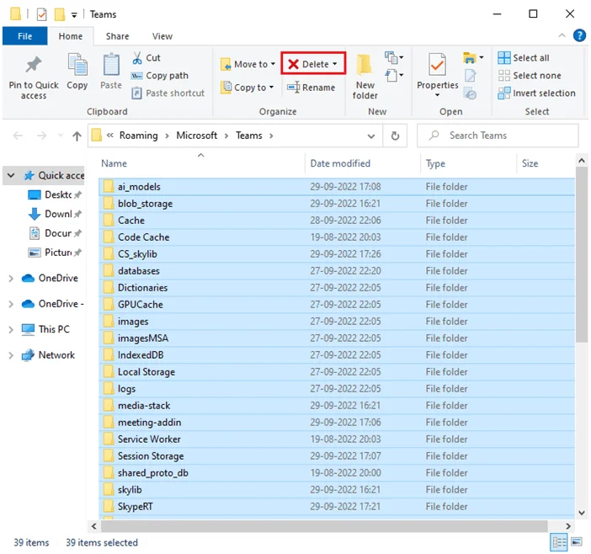Click the Forward navigation arrow
The height and width of the screenshot is (554, 591).
(x=41, y=136)
